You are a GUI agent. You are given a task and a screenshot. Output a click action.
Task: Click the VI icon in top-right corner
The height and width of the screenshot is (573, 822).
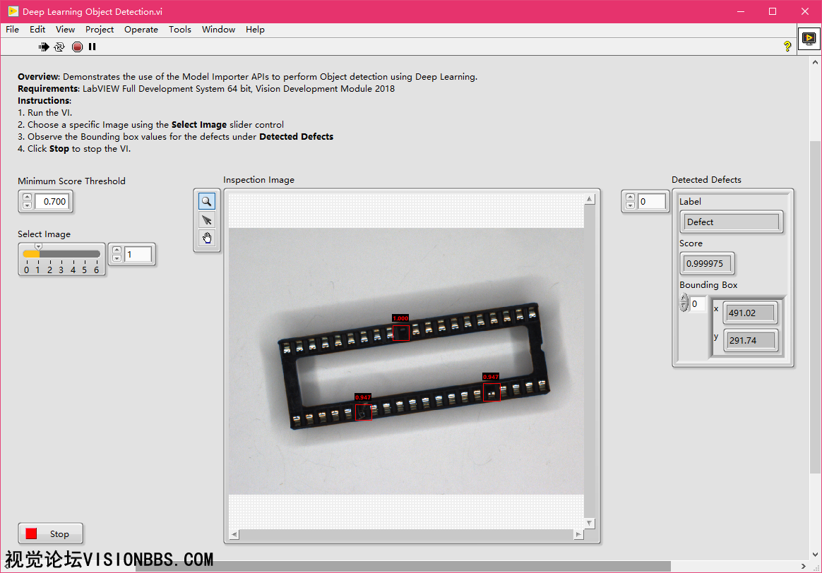coord(809,39)
